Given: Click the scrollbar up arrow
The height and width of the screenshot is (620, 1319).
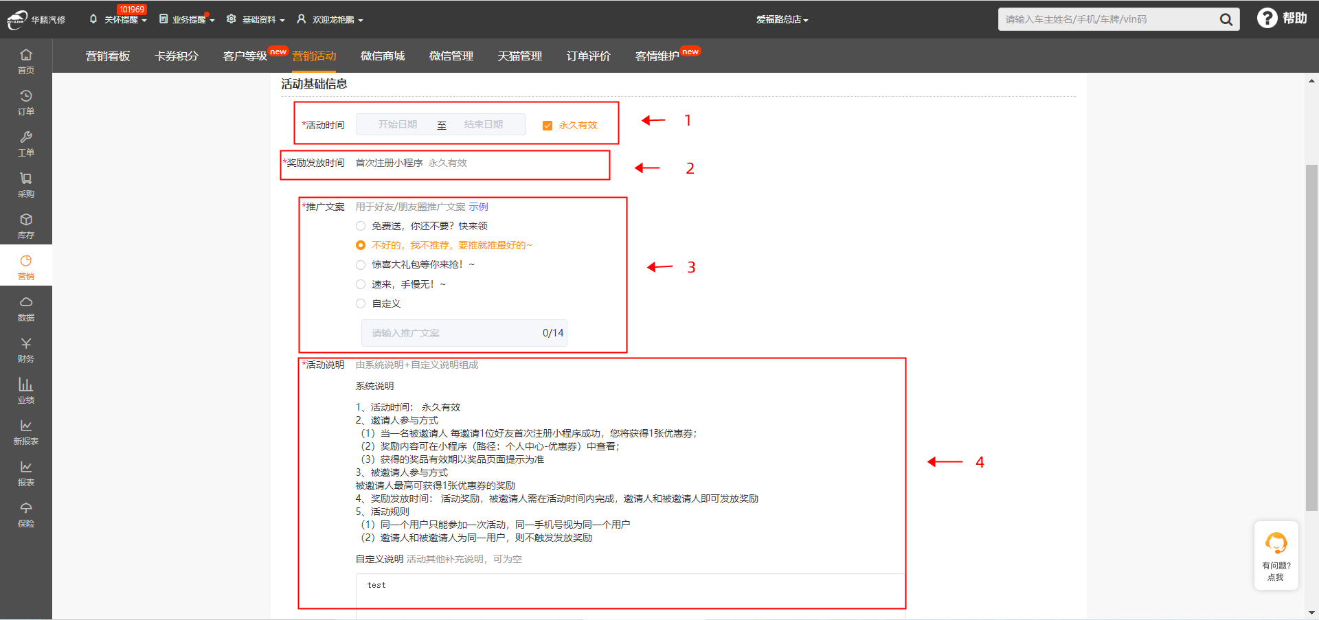Looking at the screenshot, I should point(1311,80).
